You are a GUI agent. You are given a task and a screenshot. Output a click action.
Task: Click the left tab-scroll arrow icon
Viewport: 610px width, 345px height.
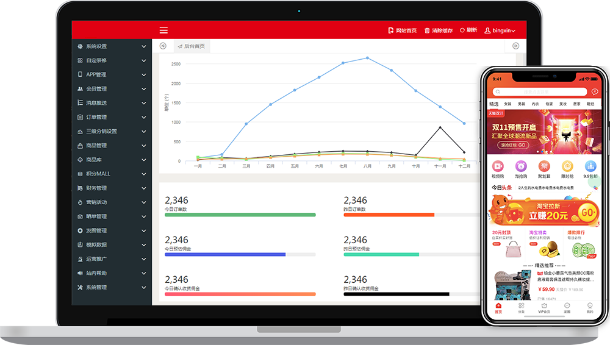tap(163, 46)
